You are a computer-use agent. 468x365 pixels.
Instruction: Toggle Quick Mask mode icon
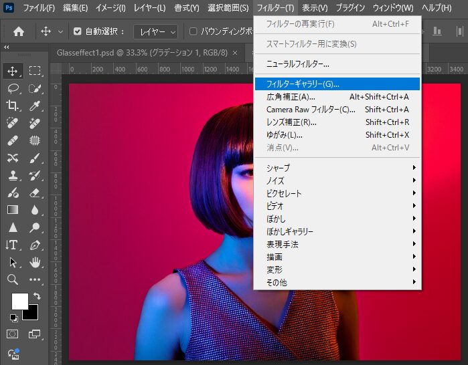tap(13, 334)
